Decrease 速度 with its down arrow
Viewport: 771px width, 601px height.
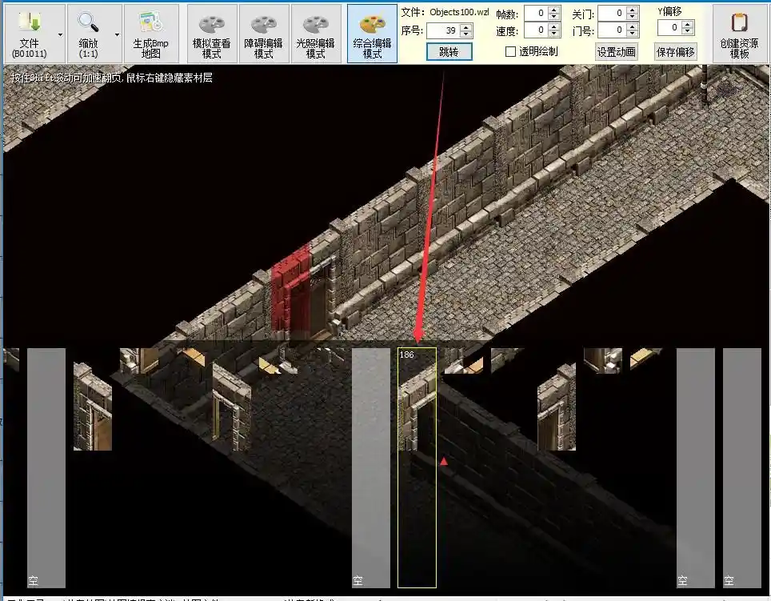pyautogui.click(x=554, y=34)
